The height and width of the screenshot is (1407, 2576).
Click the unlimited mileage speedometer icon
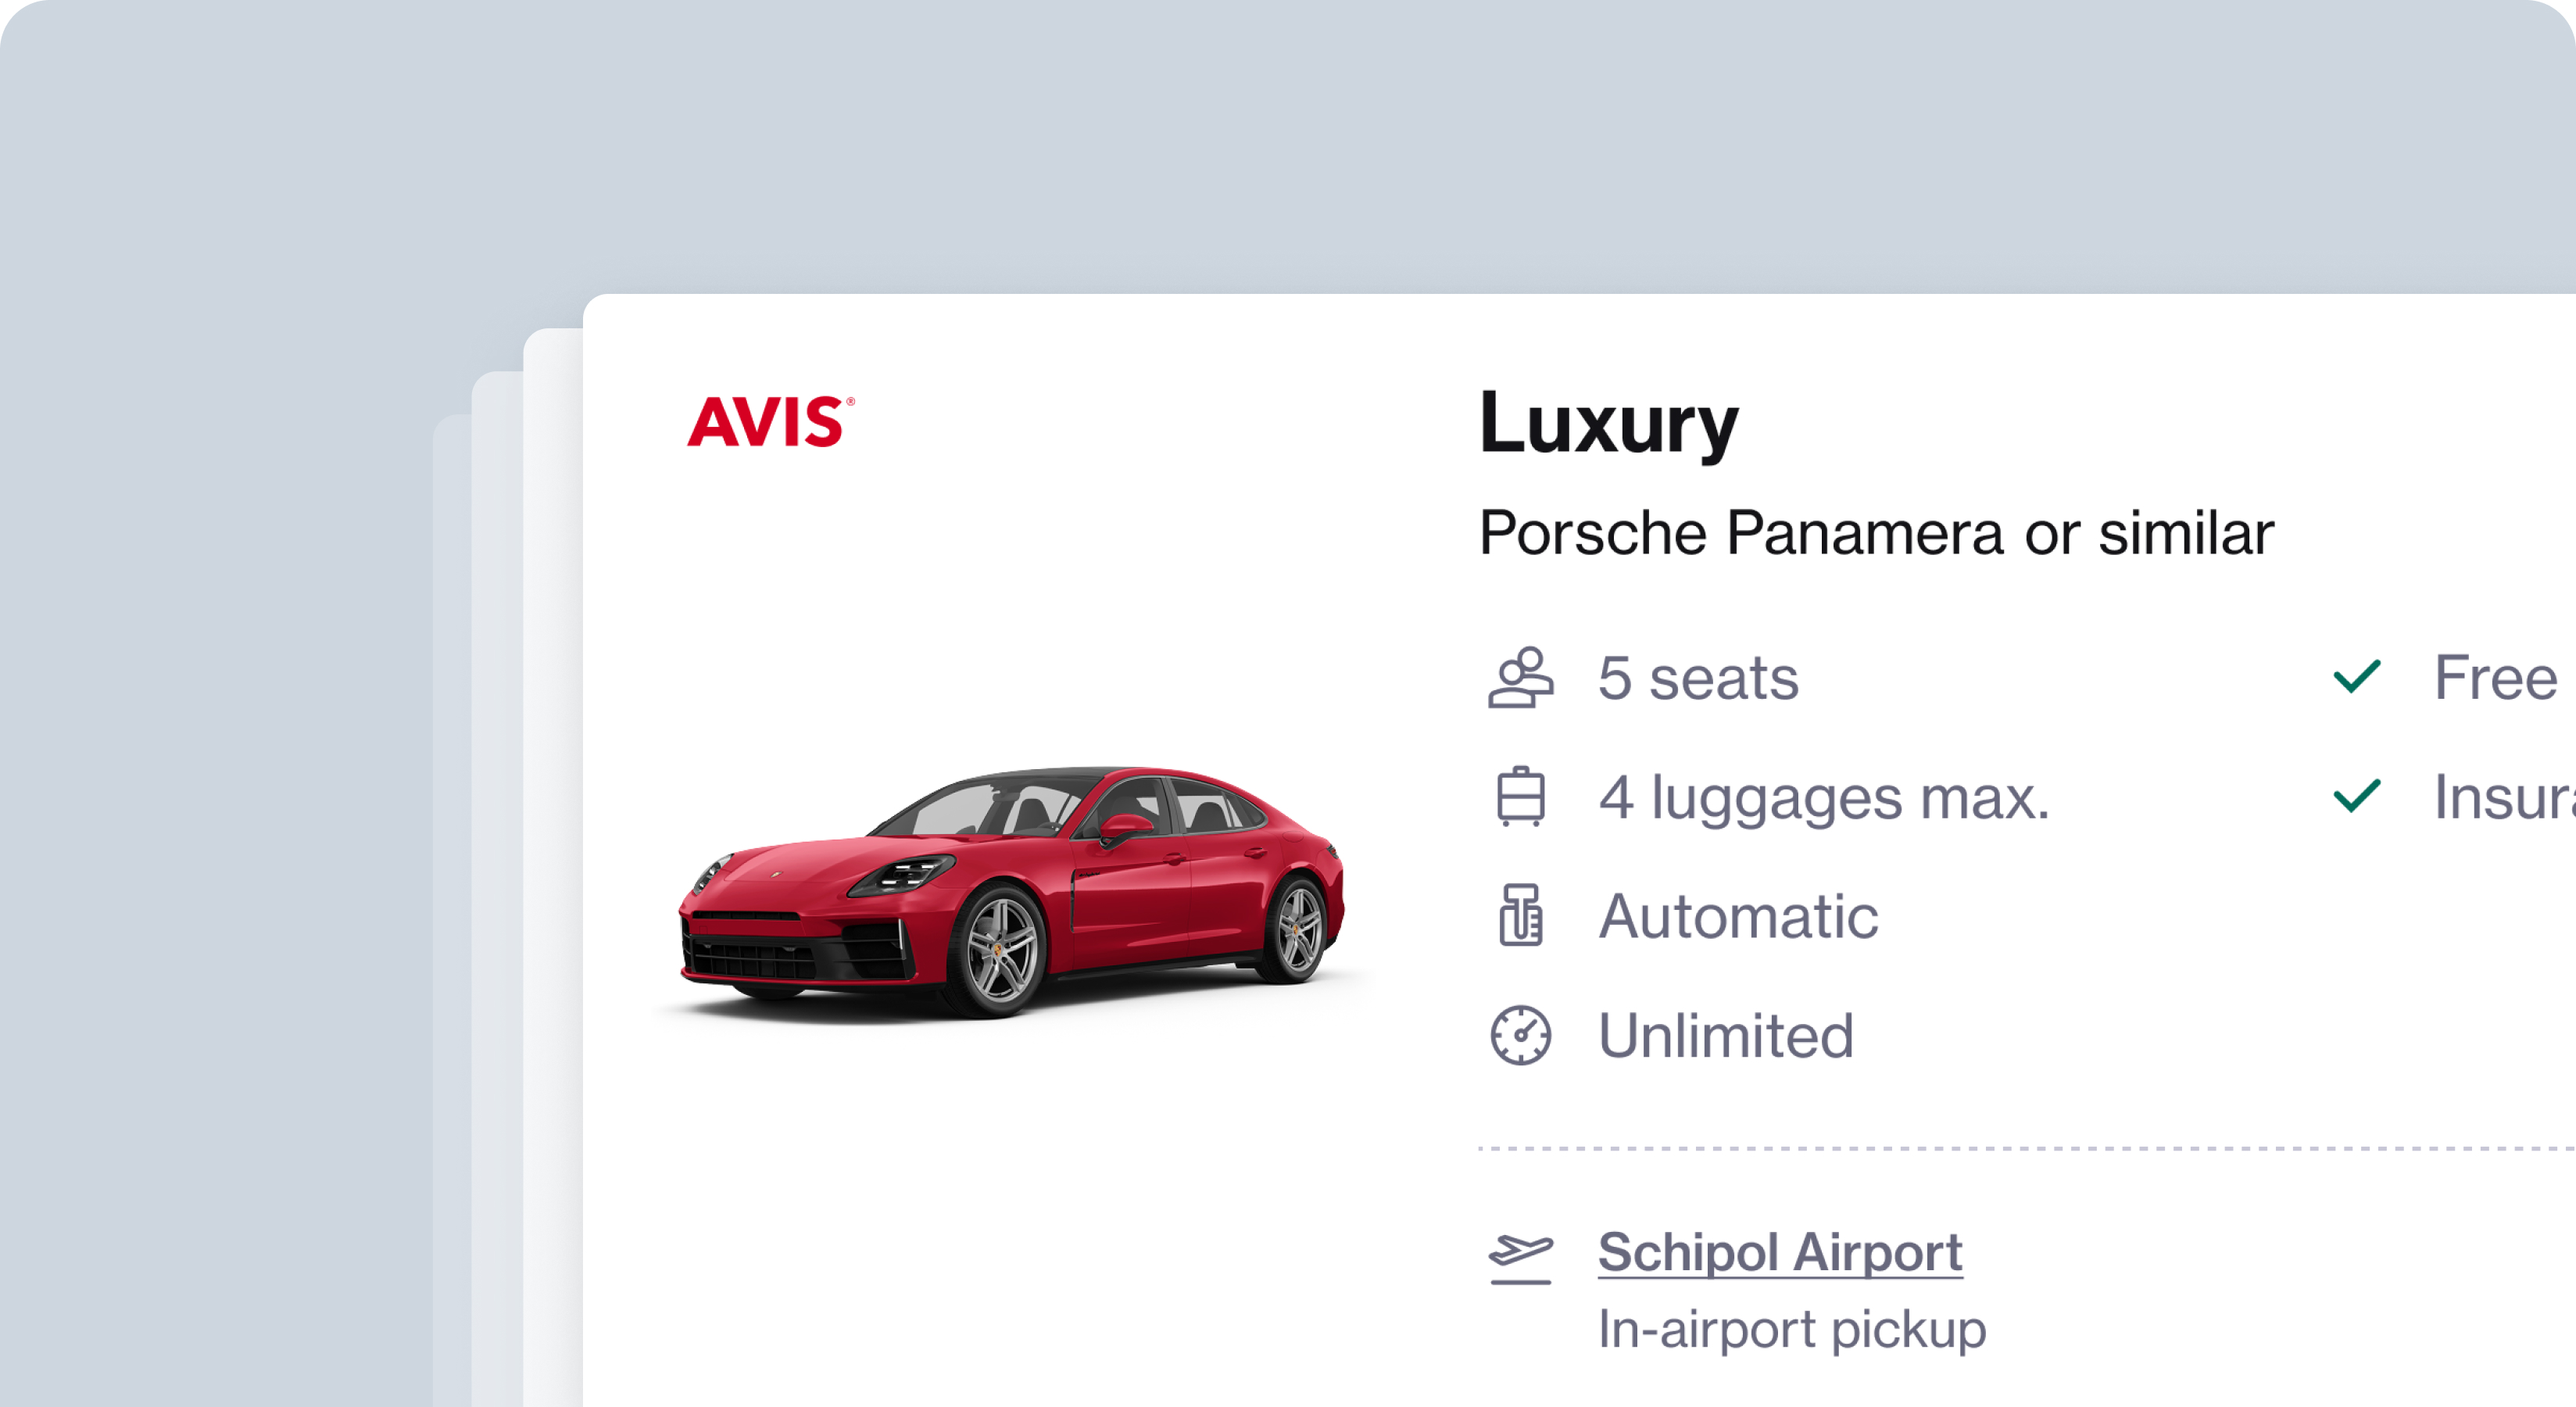point(1520,1035)
